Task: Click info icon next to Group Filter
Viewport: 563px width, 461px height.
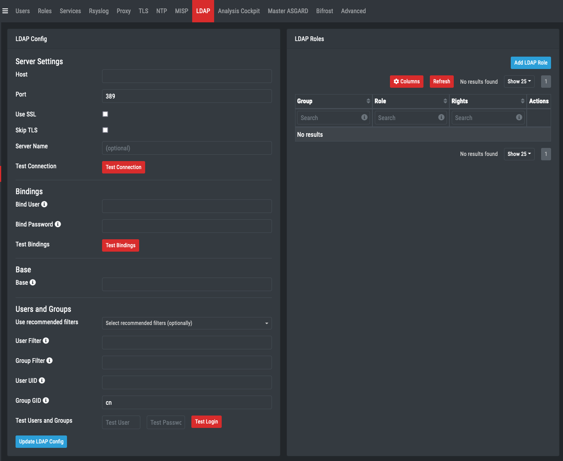Action: tap(49, 361)
